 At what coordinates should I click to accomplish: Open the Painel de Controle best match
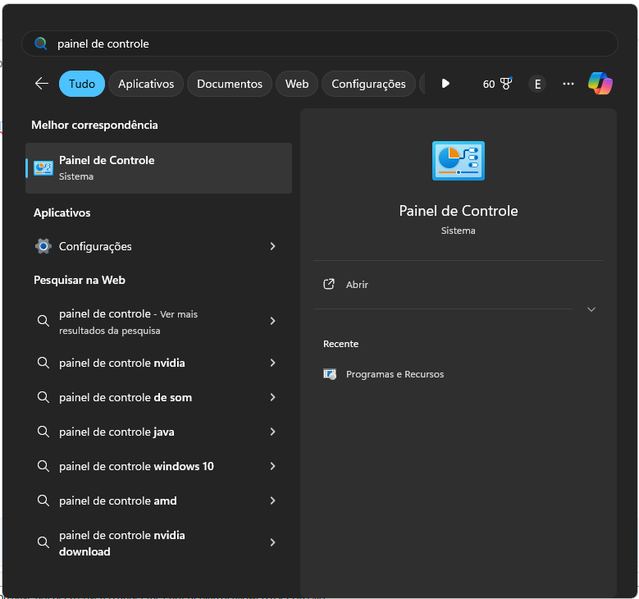pos(158,168)
